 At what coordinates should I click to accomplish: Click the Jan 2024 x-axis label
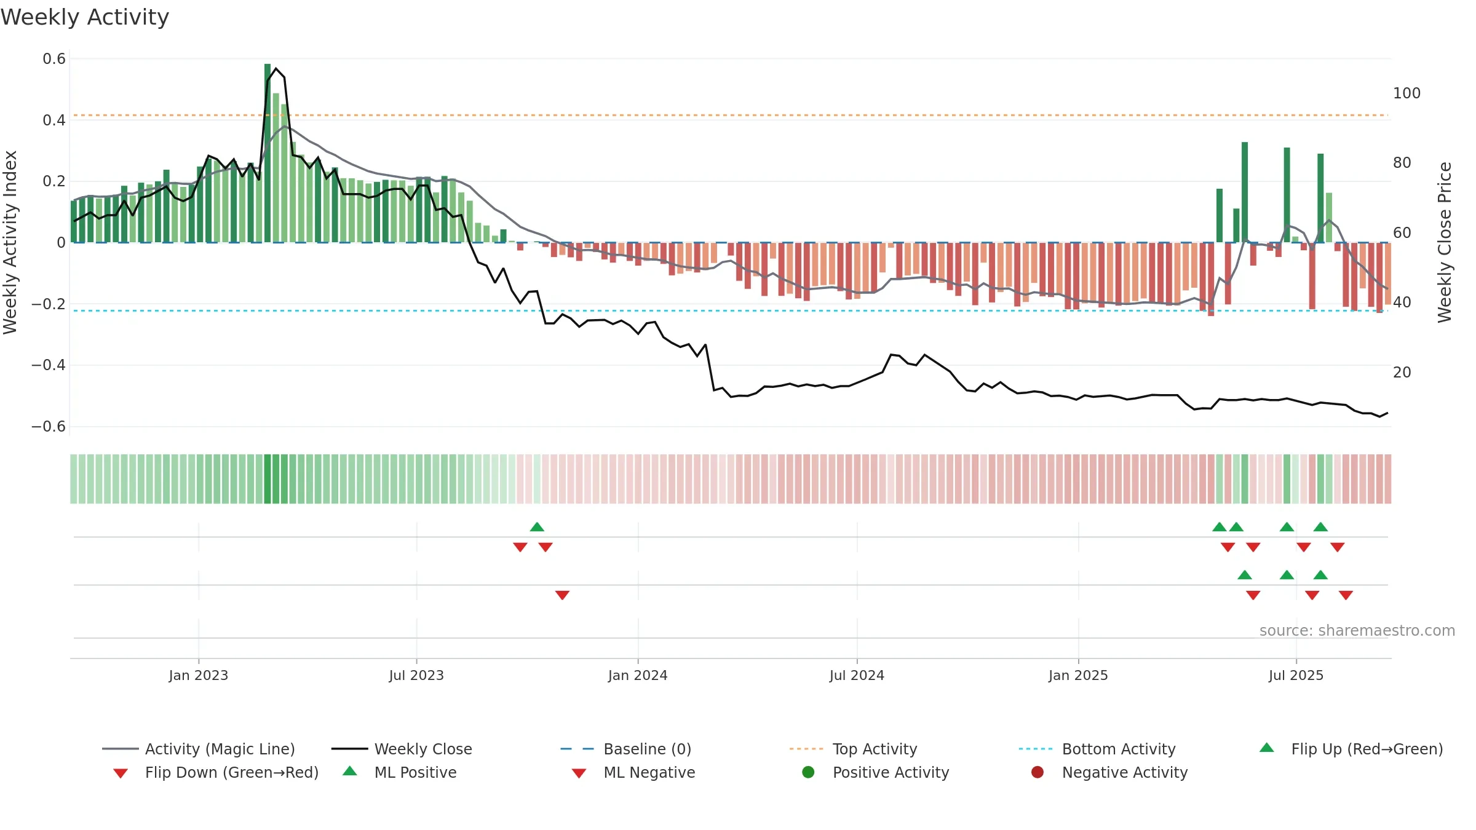pyautogui.click(x=638, y=675)
